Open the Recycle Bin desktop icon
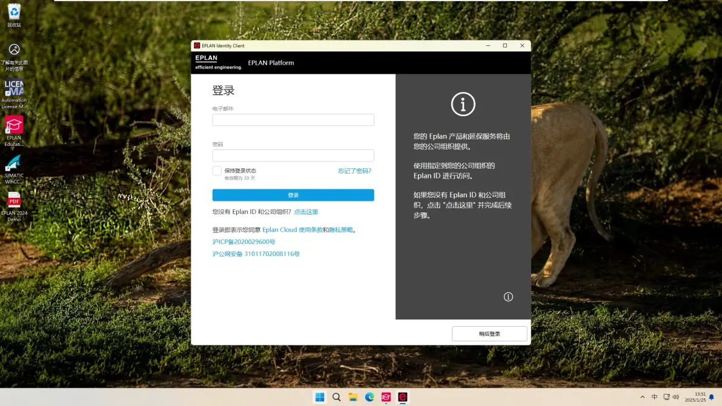The width and height of the screenshot is (722, 406). [14, 15]
